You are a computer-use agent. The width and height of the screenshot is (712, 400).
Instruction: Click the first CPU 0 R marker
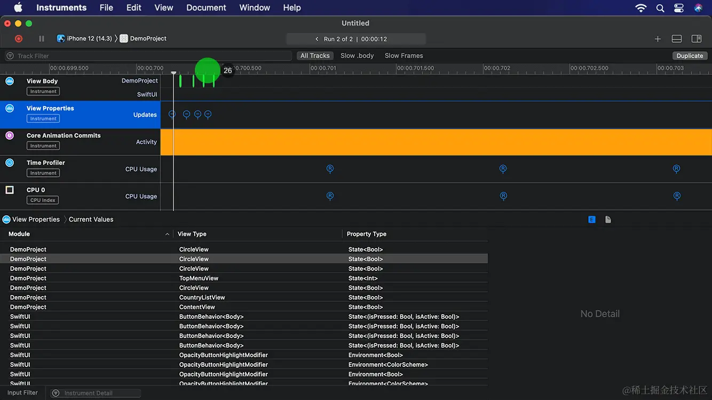[330, 196]
